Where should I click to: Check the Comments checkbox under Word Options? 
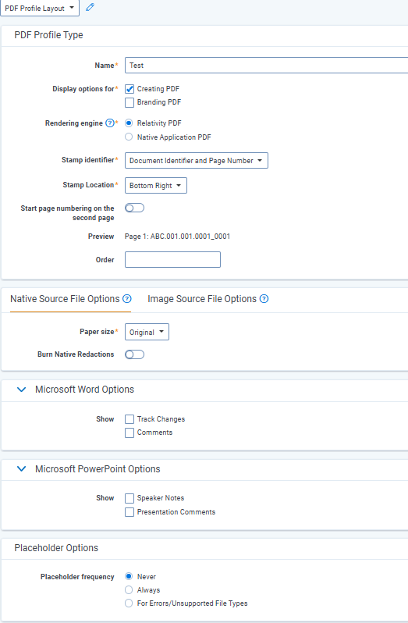coord(129,433)
